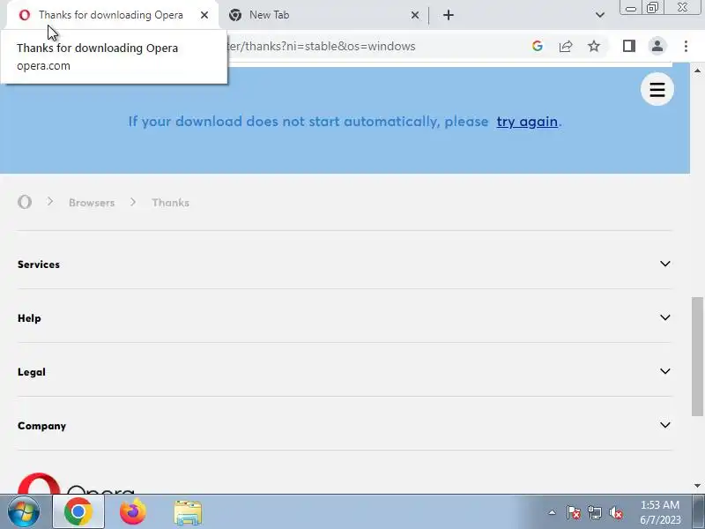705x529 pixels.
Task: Click the Help heading text
Action: click(x=29, y=318)
